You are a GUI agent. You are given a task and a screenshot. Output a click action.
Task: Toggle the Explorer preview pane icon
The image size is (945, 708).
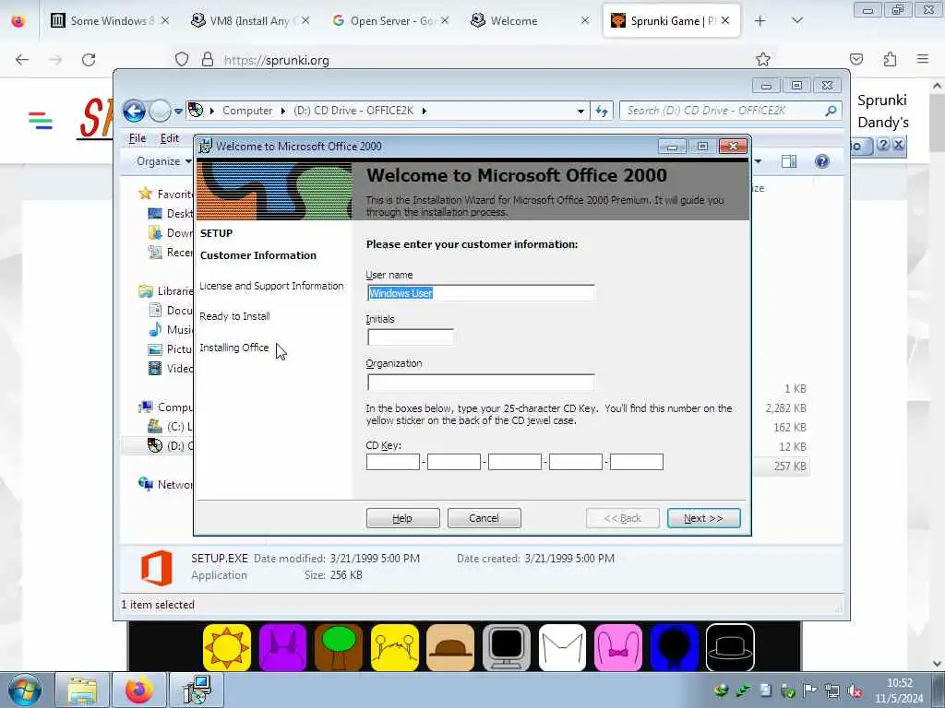pyautogui.click(x=789, y=161)
